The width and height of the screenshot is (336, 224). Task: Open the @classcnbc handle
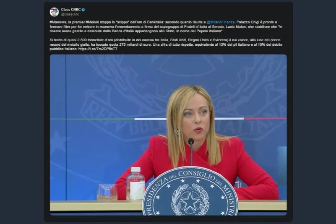pos(70,14)
